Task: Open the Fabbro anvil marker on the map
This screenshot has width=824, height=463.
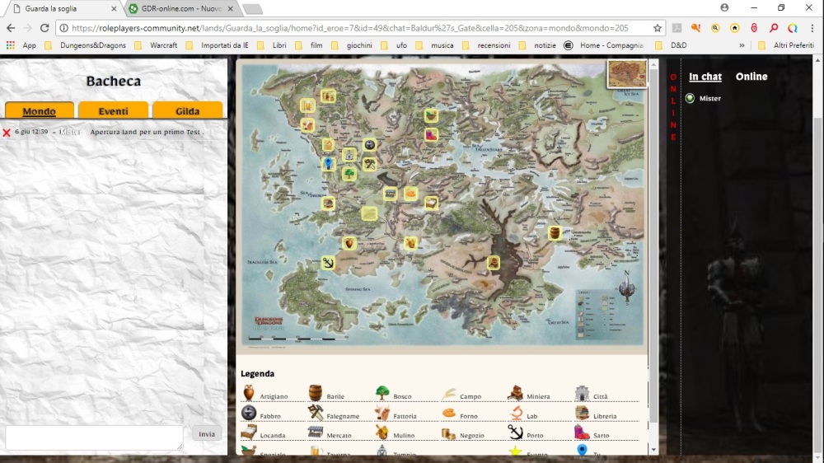Action: [x=370, y=144]
